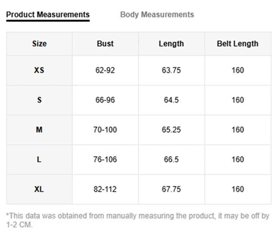Click the 66.5 length cell
The height and width of the screenshot is (235, 275).
[x=171, y=160]
